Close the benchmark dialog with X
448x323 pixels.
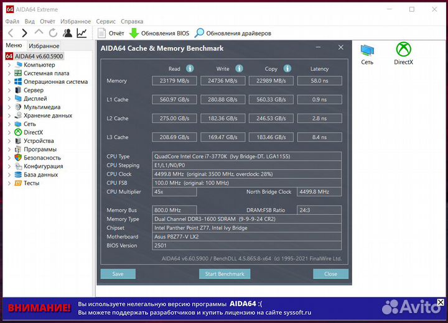point(341,47)
